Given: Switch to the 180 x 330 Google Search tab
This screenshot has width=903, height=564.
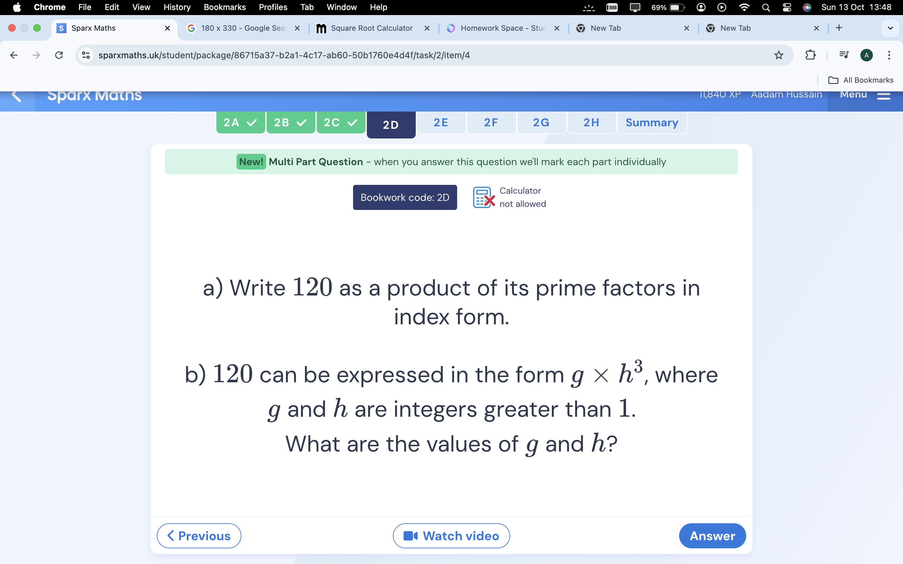Looking at the screenshot, I should pos(243,28).
